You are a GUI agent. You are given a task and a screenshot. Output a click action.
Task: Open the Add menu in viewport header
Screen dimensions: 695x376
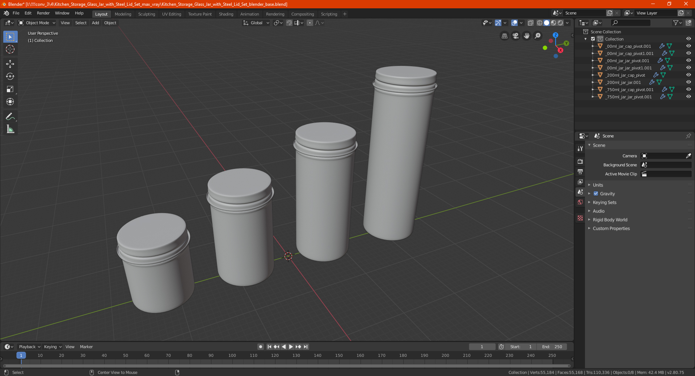click(x=95, y=23)
